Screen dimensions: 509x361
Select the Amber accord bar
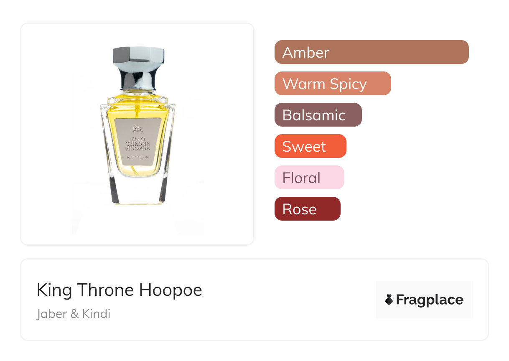tap(371, 52)
